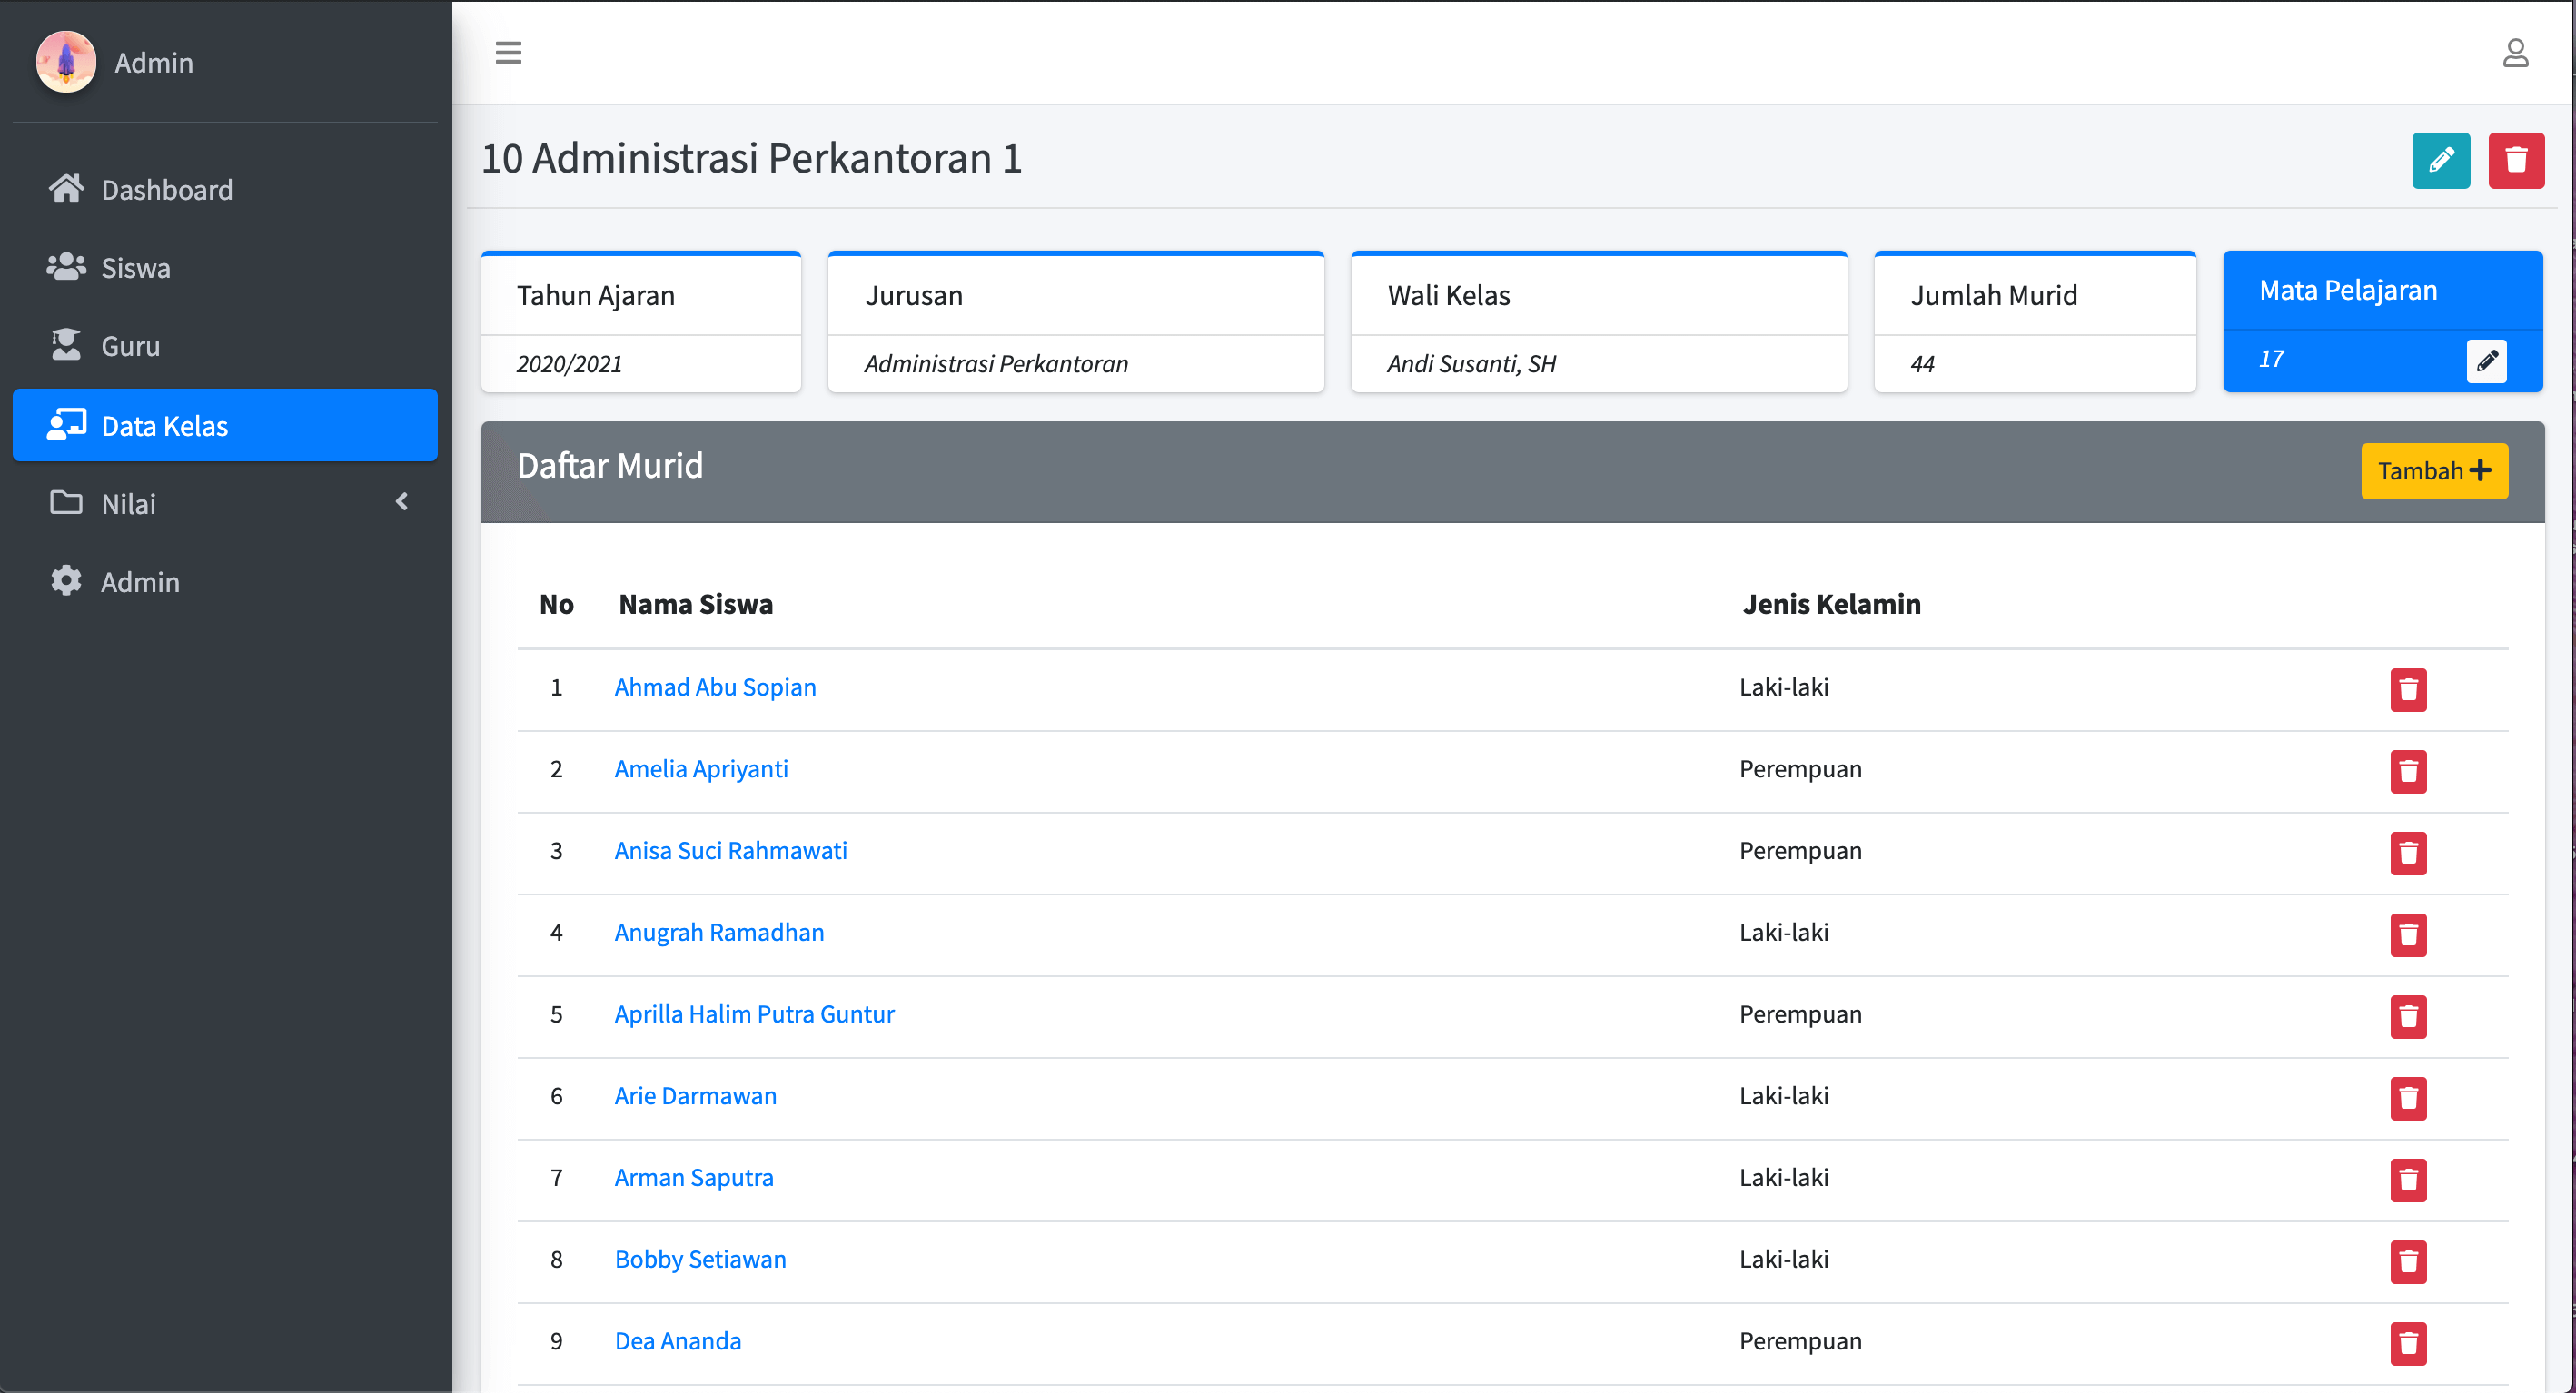Viewport: 2576px width, 1393px height.
Task: Click the Admin avatar image
Action: point(66,62)
